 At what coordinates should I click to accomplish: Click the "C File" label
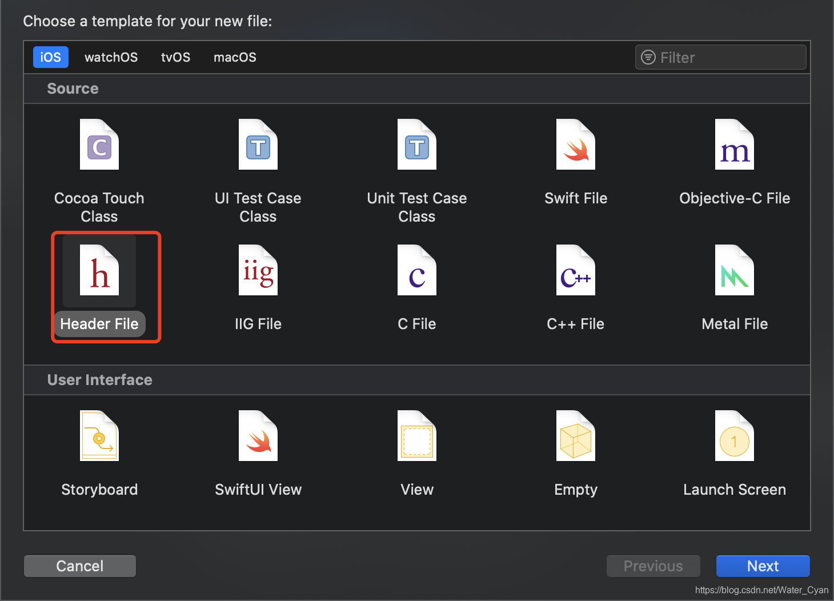coord(417,324)
